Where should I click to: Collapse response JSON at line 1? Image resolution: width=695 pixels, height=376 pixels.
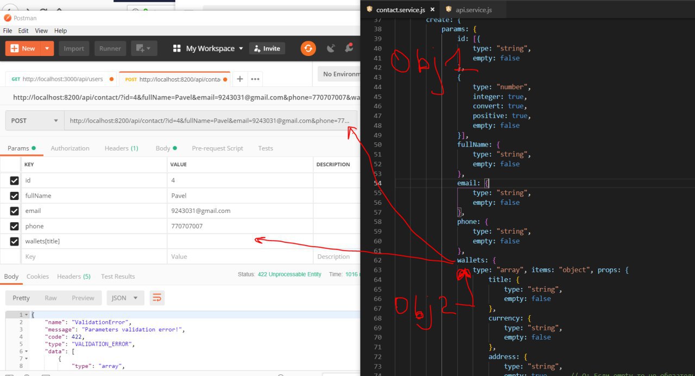pos(27,315)
